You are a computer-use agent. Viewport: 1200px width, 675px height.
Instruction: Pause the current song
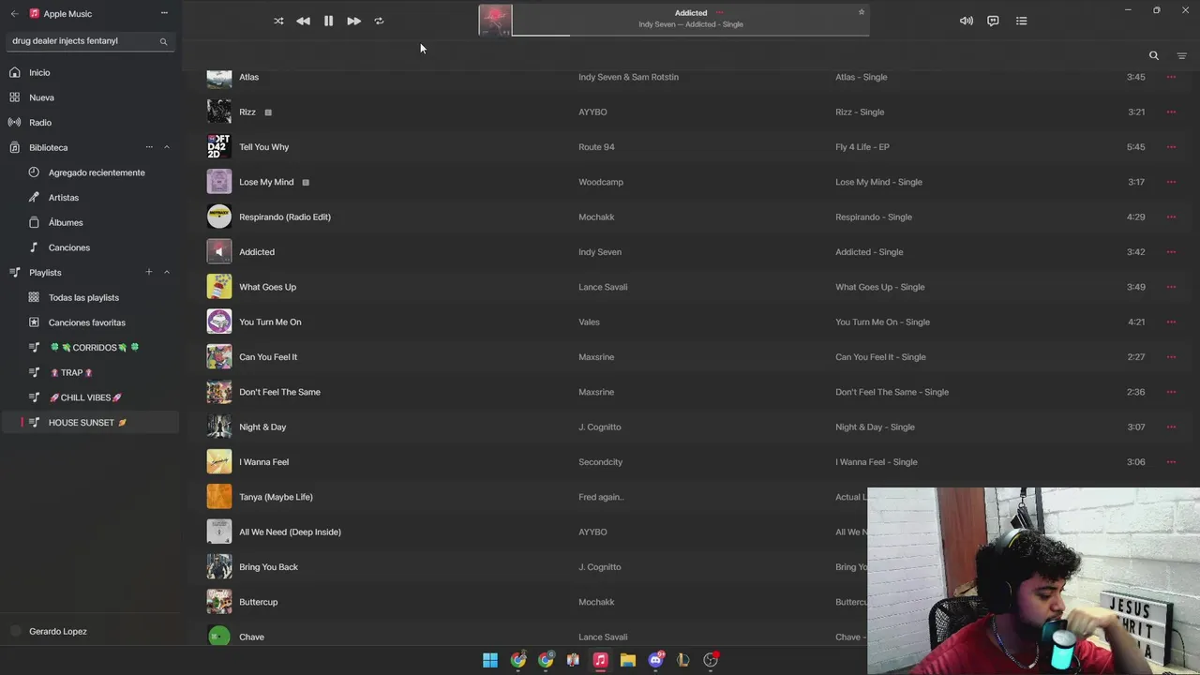[x=328, y=21]
